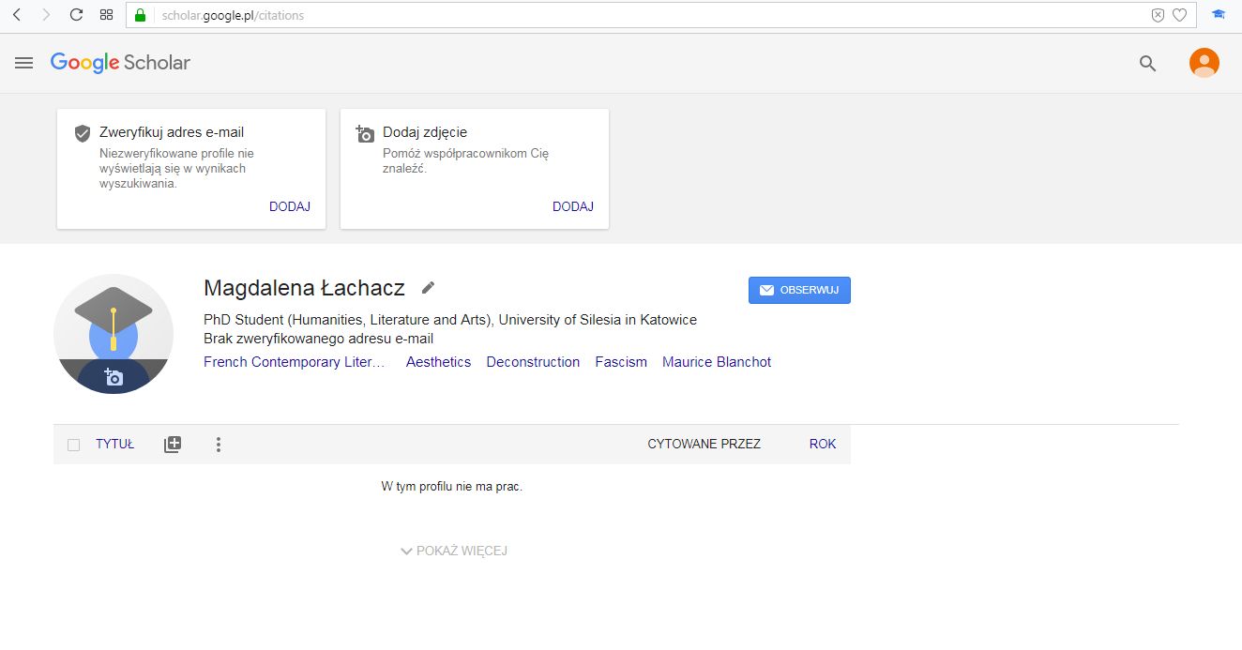
Task: Bookmark page with the heart icon
Action: [1179, 15]
